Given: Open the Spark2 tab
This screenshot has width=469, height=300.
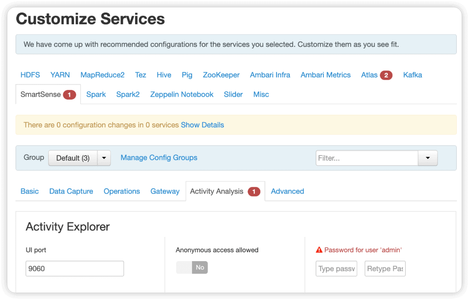Looking at the screenshot, I should (128, 95).
